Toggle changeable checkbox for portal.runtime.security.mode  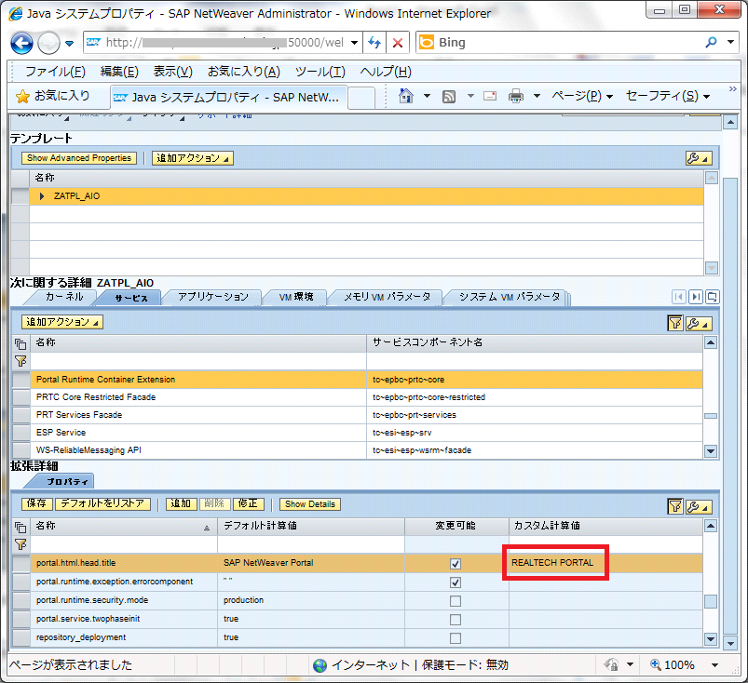[x=456, y=601]
